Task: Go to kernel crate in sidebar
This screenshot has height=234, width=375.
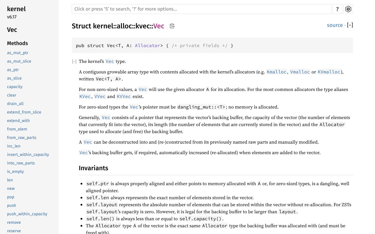Action: [x=16, y=9]
